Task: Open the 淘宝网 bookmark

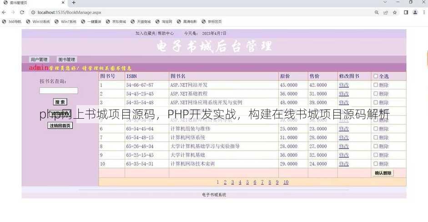Action: coord(164,21)
